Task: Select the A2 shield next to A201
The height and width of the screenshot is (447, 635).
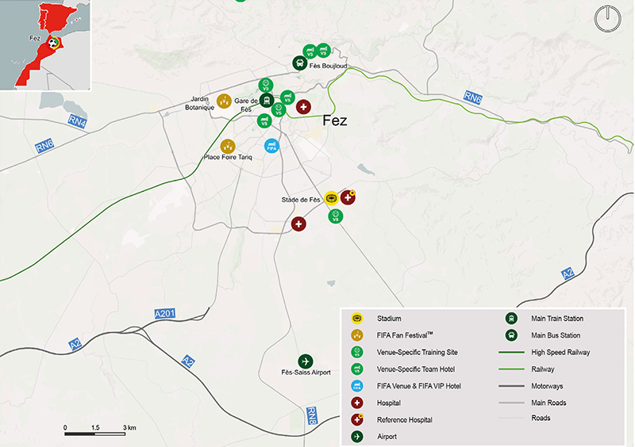Action: tap(75, 344)
